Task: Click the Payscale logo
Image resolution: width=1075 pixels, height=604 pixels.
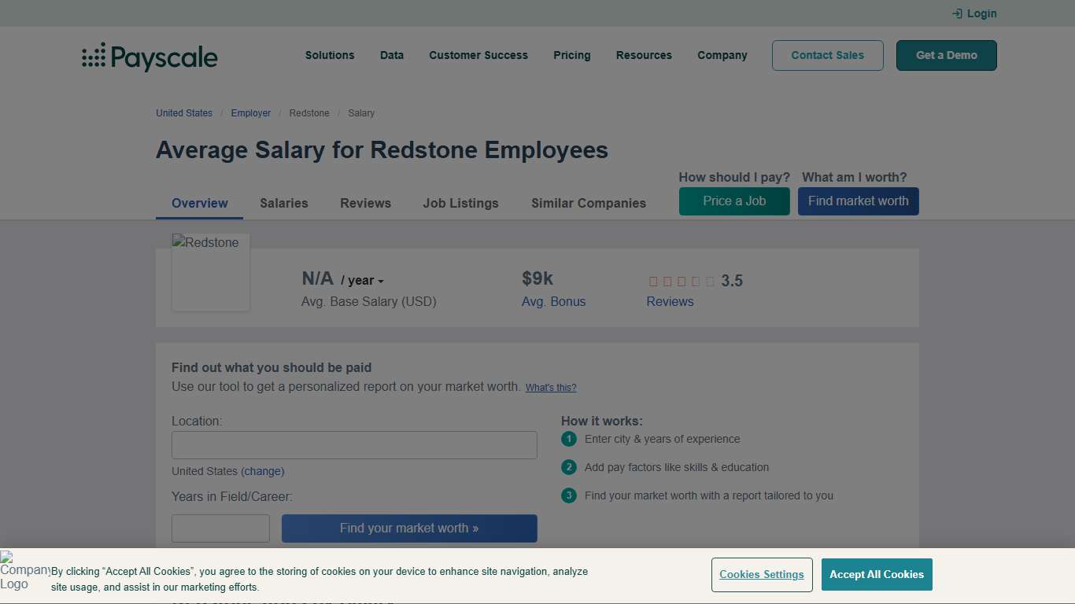Action: pos(149,56)
